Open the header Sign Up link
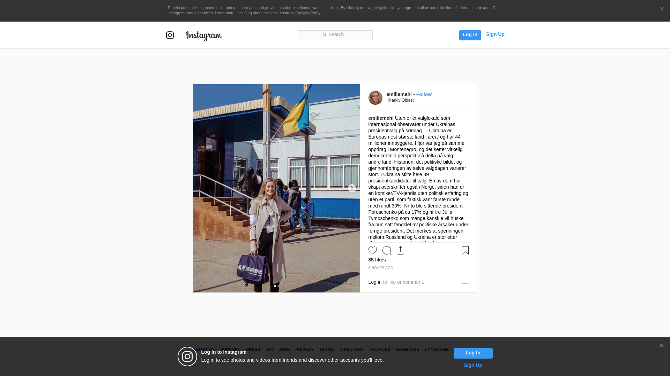670x376 pixels. 495,34
